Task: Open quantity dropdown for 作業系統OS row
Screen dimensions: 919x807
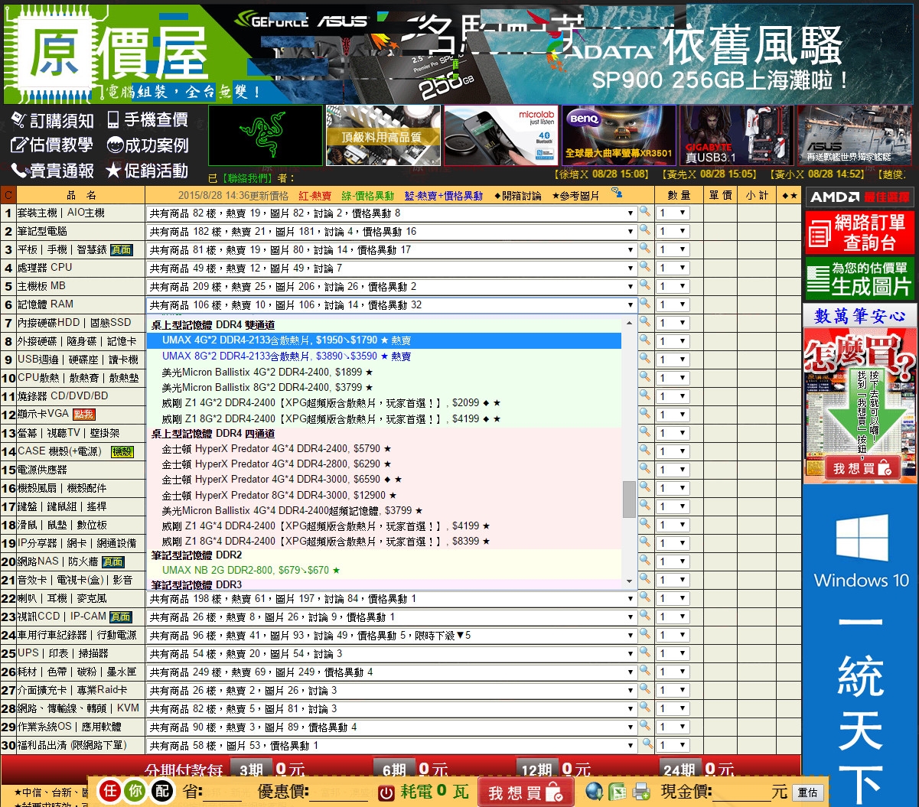Action: tap(673, 727)
